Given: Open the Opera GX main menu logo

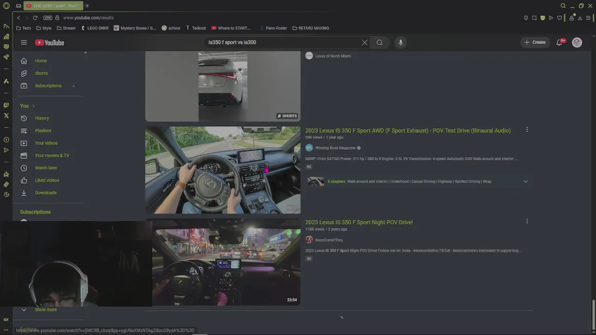Looking at the screenshot, I should point(6,6).
